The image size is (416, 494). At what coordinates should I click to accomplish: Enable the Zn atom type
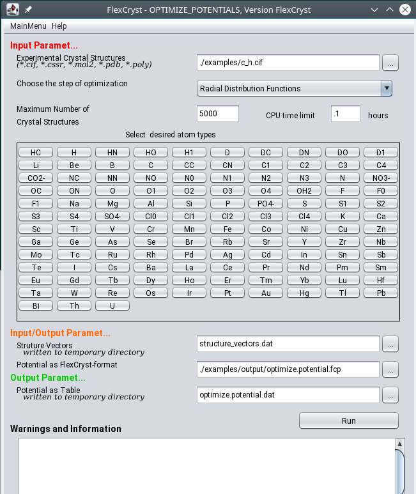[x=381, y=229]
